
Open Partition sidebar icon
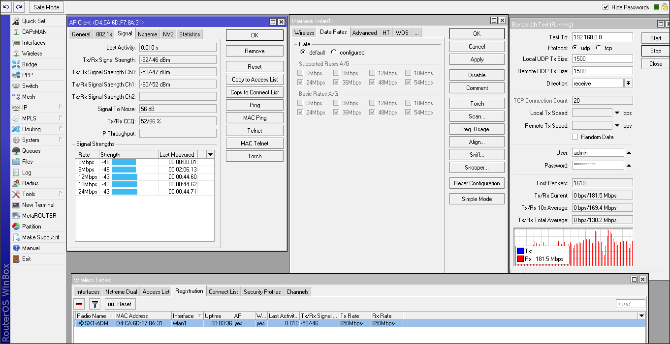(16, 227)
